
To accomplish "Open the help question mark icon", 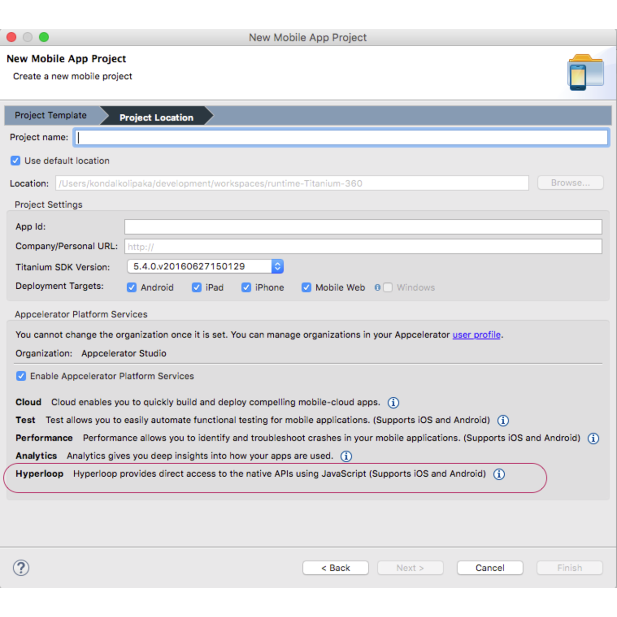I will pos(21,568).
